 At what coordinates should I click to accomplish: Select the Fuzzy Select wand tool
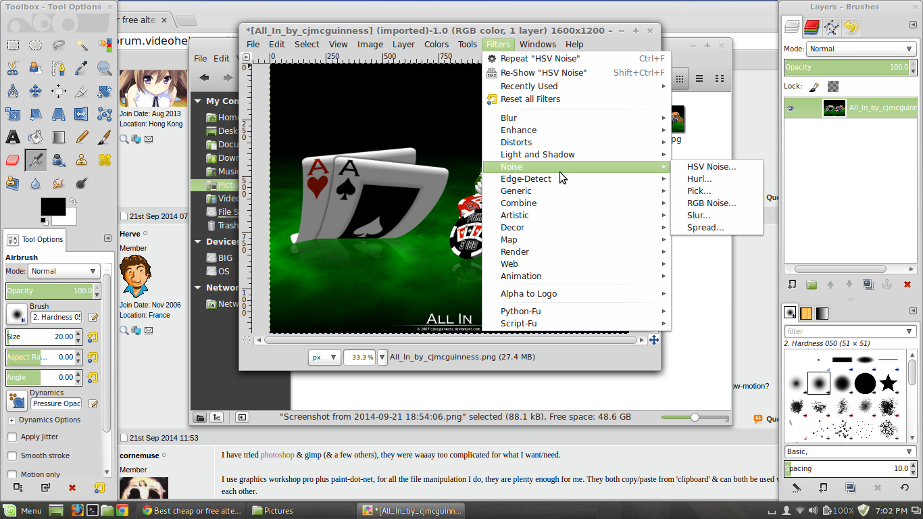point(82,45)
